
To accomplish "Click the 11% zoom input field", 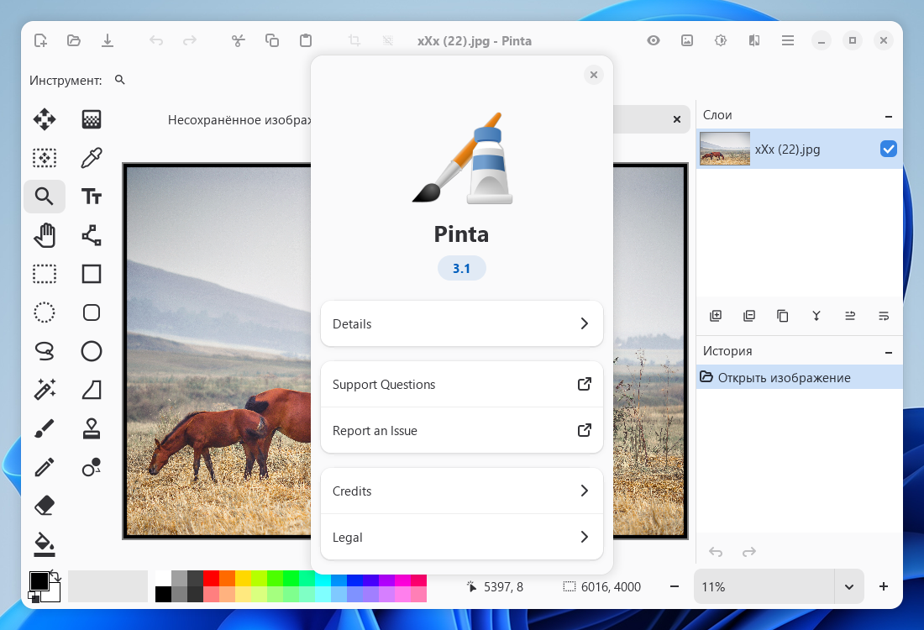I will click(x=764, y=586).
